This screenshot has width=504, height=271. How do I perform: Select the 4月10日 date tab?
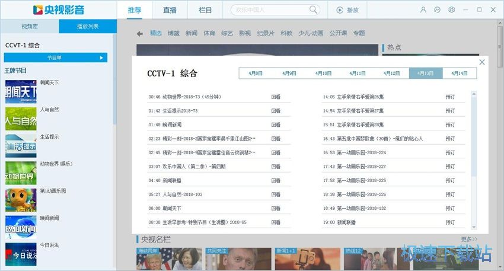[x=323, y=74]
